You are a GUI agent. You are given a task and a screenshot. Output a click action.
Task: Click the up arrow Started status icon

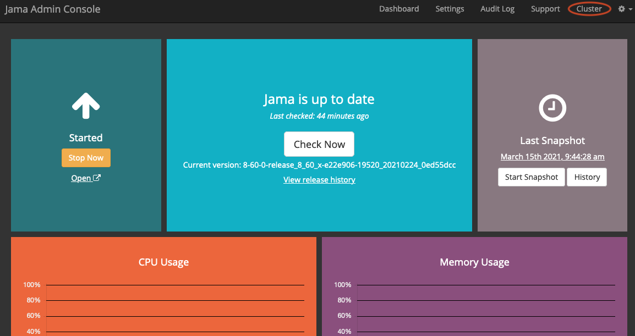pyautogui.click(x=86, y=106)
